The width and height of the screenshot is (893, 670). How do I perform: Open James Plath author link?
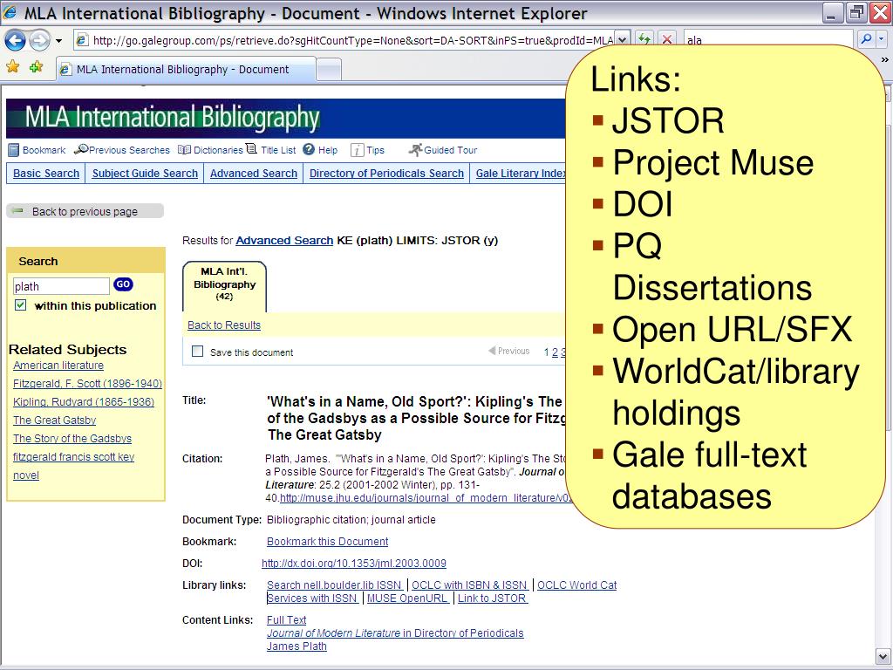297,646
